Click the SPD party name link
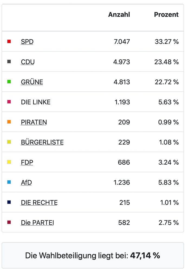The height and width of the screenshot is (271, 193). pos(27,42)
